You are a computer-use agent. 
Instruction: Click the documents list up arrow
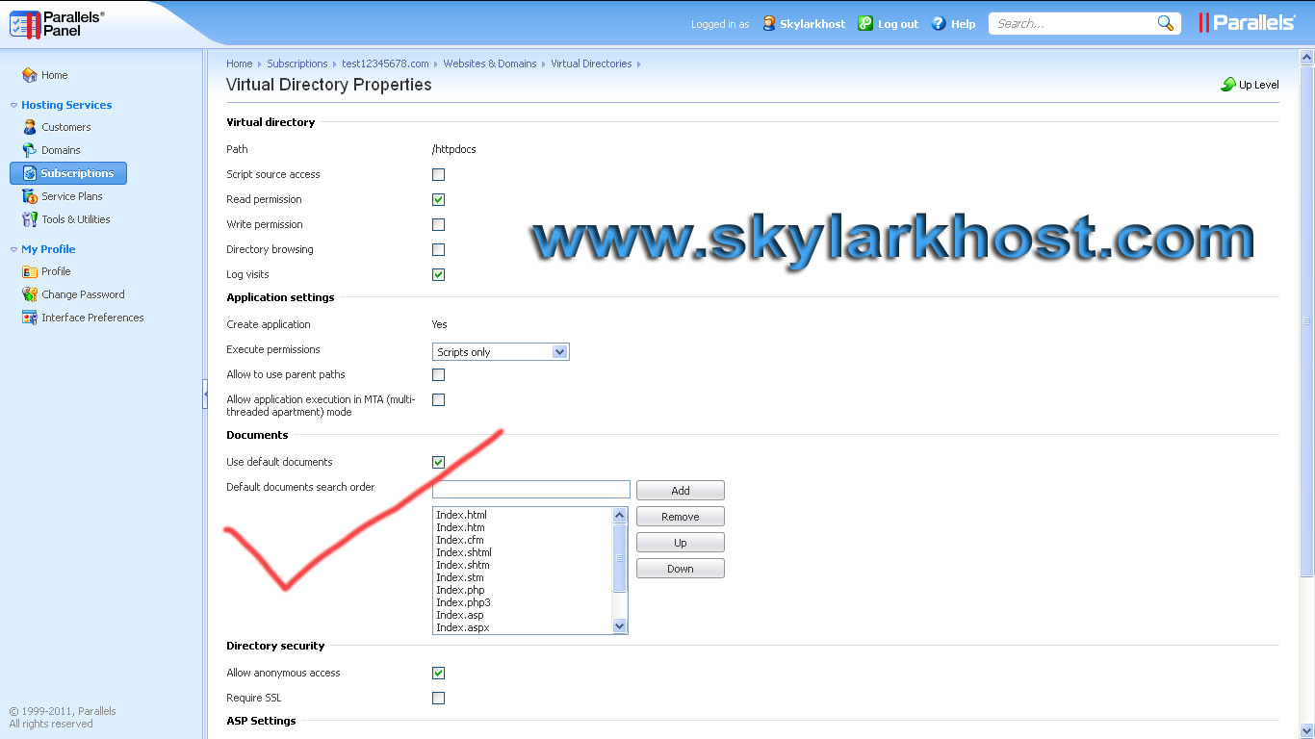tap(620, 516)
